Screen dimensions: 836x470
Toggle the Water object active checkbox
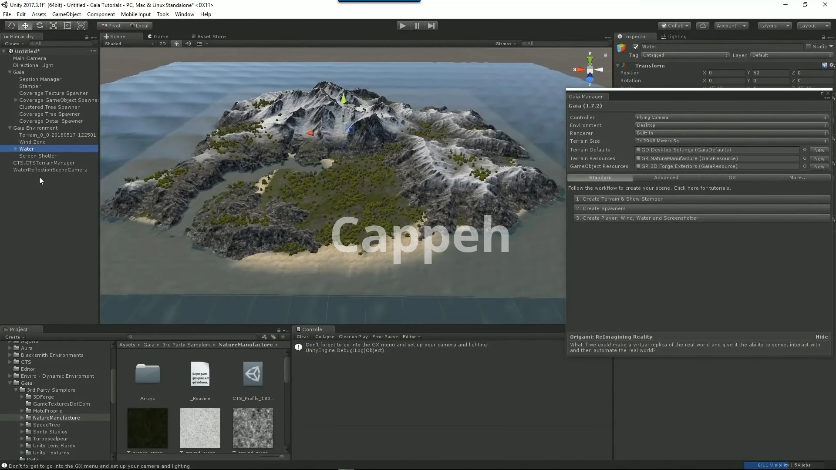(635, 47)
